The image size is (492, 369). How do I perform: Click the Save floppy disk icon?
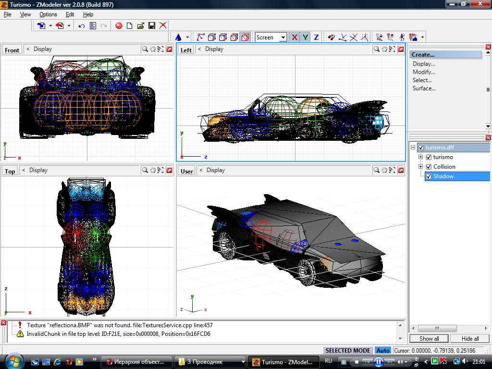pos(152,25)
